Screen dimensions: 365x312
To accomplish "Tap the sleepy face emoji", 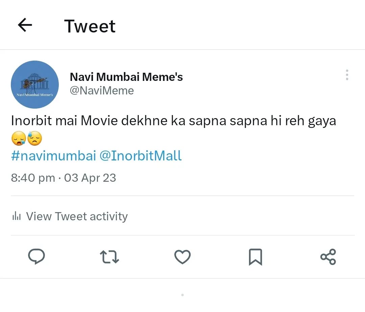I will click(x=19, y=139).
